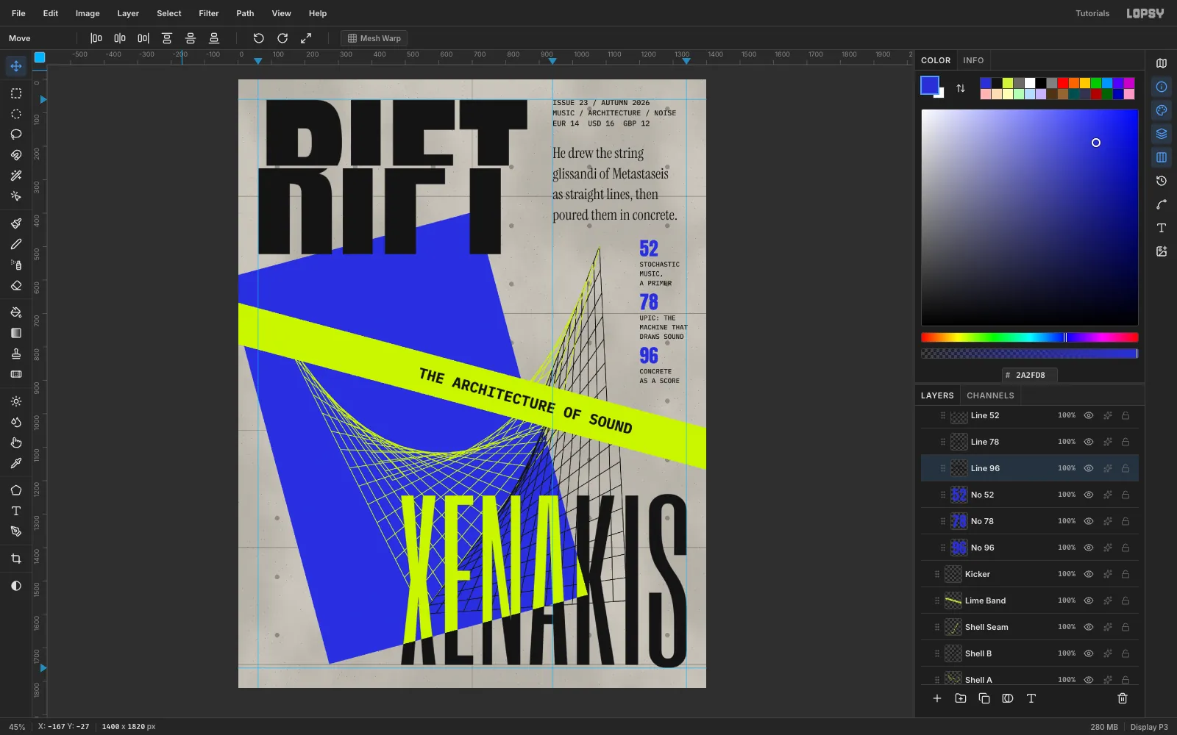Click the zoom level 45% readout
This screenshot has height=735, width=1177.
pyautogui.click(x=17, y=727)
